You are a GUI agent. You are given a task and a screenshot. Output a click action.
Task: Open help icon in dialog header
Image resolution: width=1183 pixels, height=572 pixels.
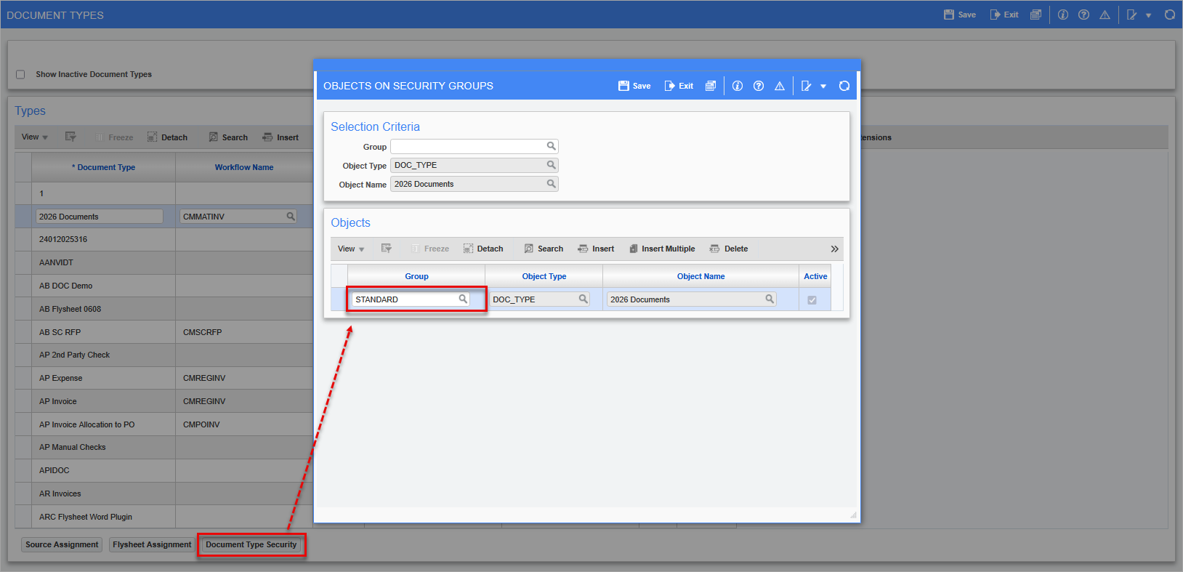tap(759, 86)
